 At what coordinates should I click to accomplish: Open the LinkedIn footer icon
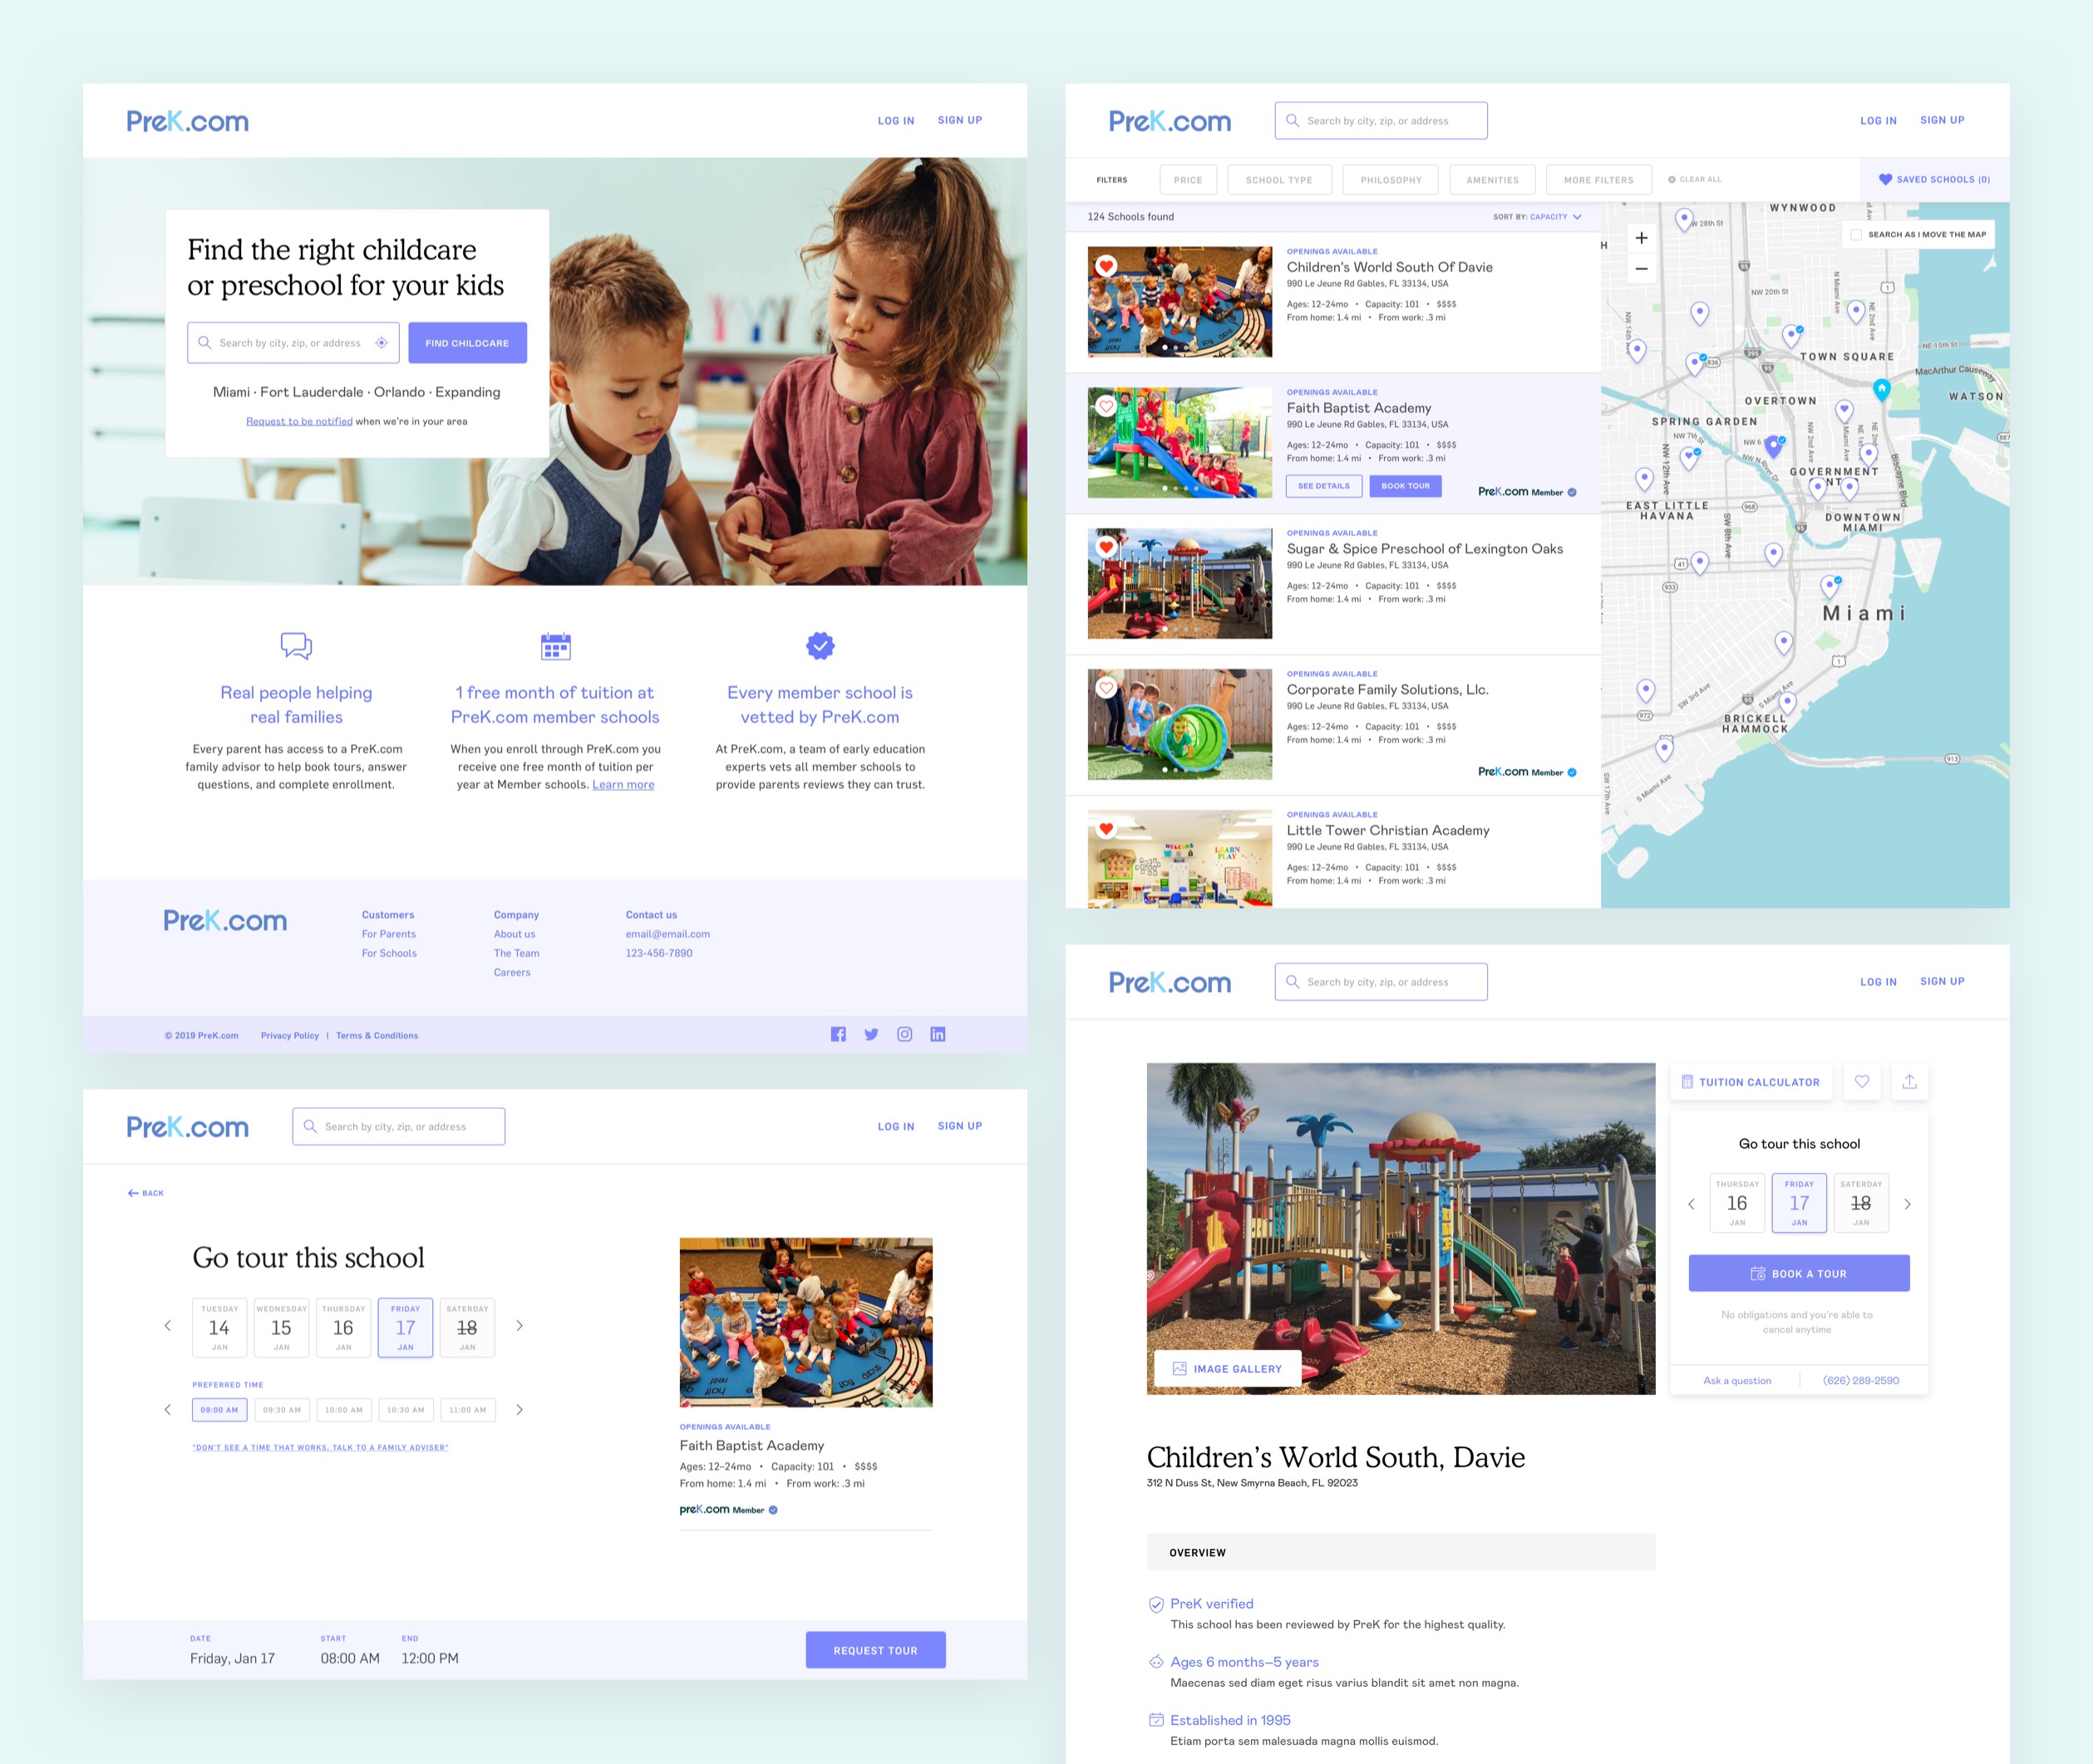pos(937,1034)
